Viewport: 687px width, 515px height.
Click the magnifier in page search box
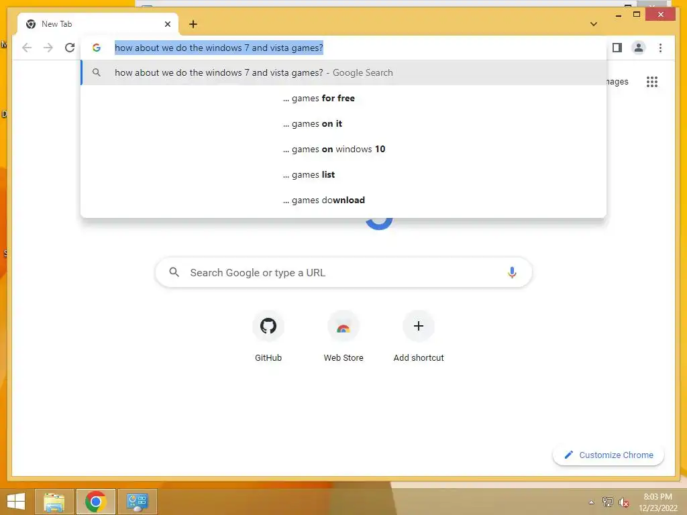[174, 272]
